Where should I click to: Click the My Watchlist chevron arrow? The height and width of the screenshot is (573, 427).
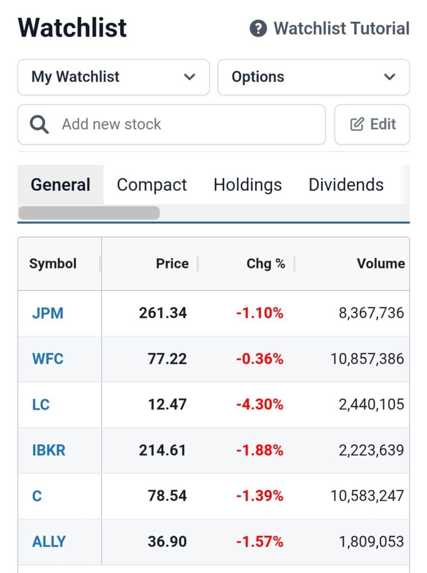(189, 77)
